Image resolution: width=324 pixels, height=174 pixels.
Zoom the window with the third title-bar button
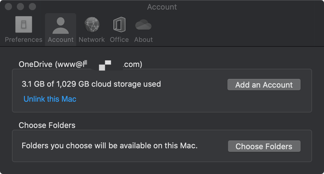coord(32,6)
